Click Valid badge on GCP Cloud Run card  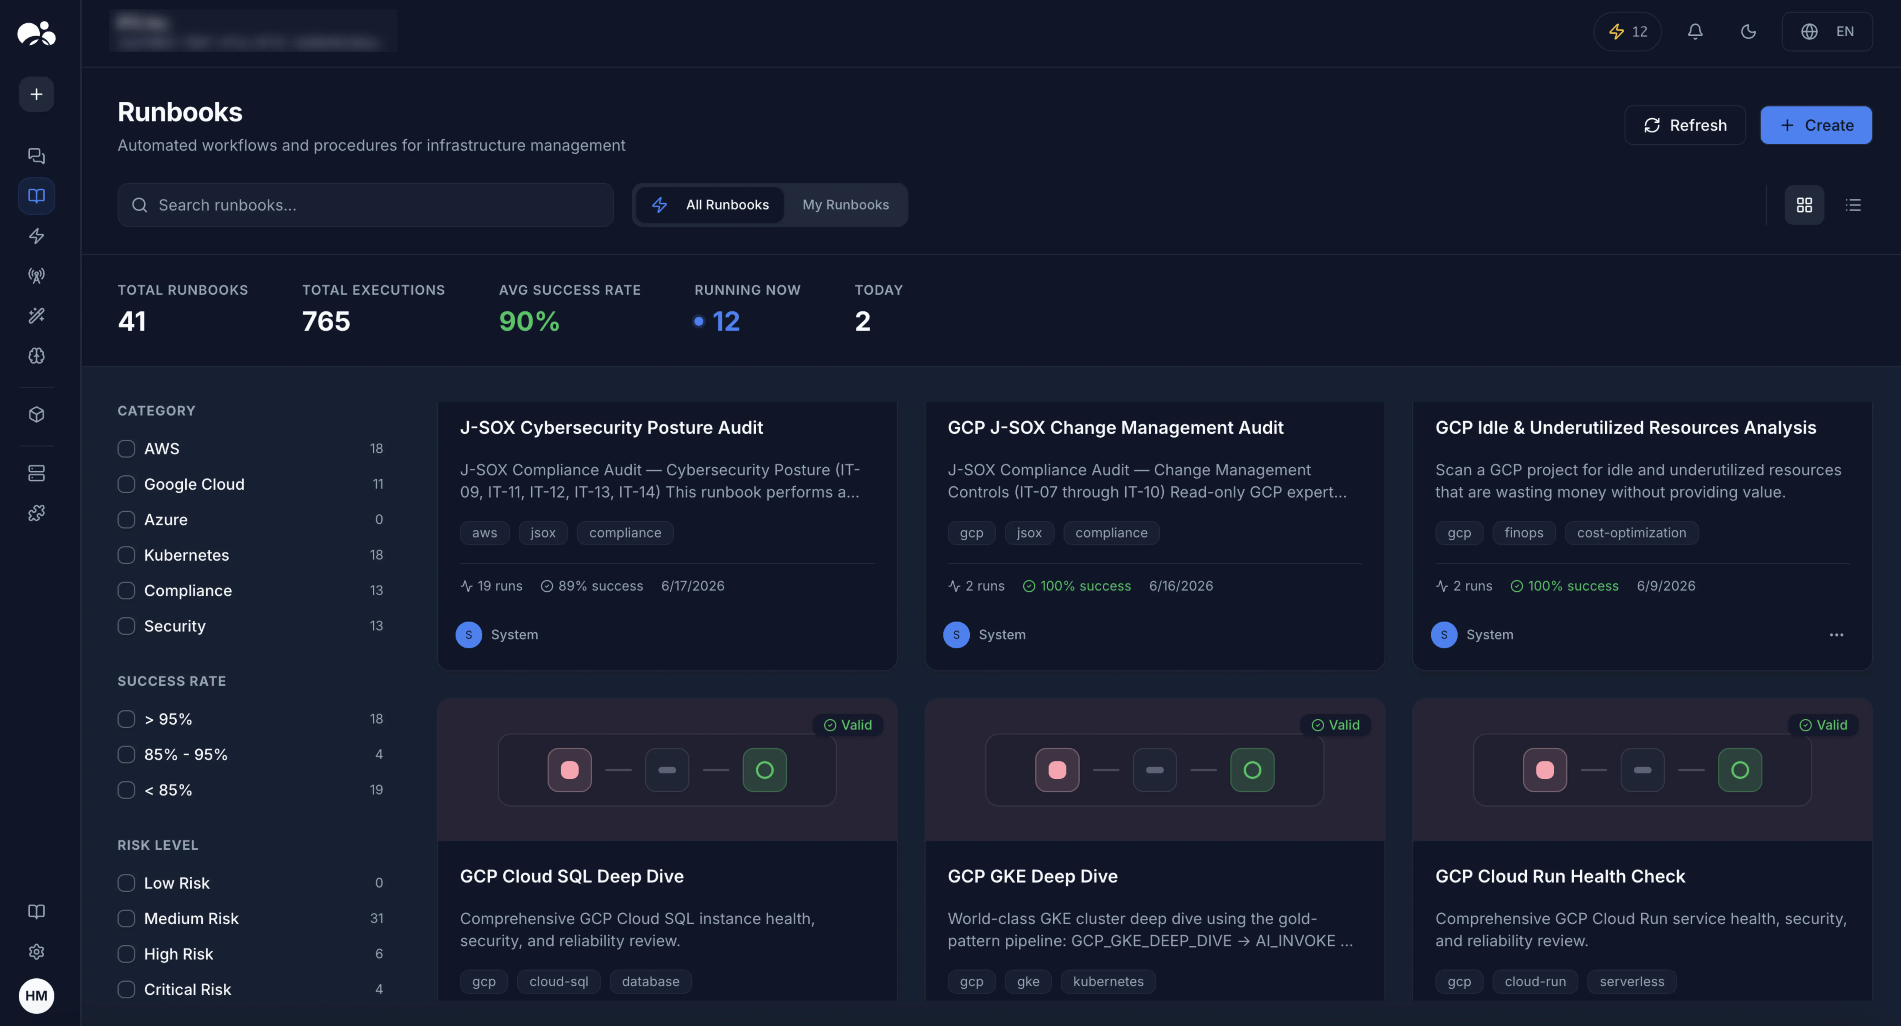pos(1823,725)
